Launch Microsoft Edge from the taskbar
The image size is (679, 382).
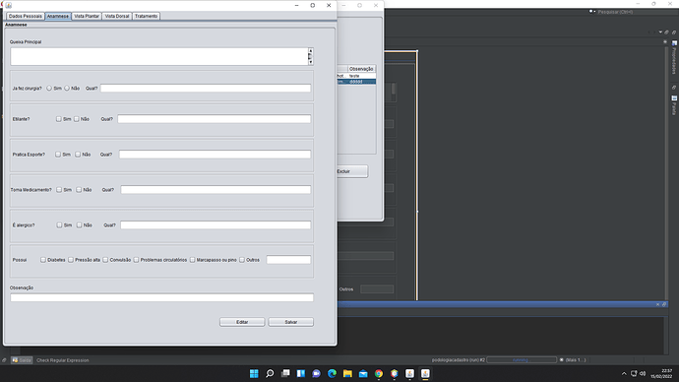[x=333, y=373]
